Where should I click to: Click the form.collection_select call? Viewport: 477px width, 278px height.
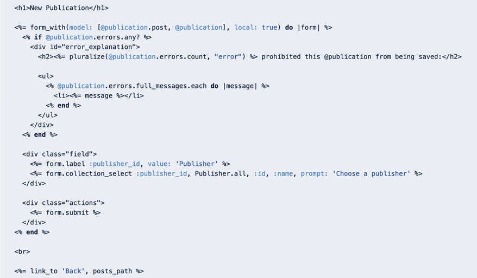pyautogui.click(x=226, y=173)
